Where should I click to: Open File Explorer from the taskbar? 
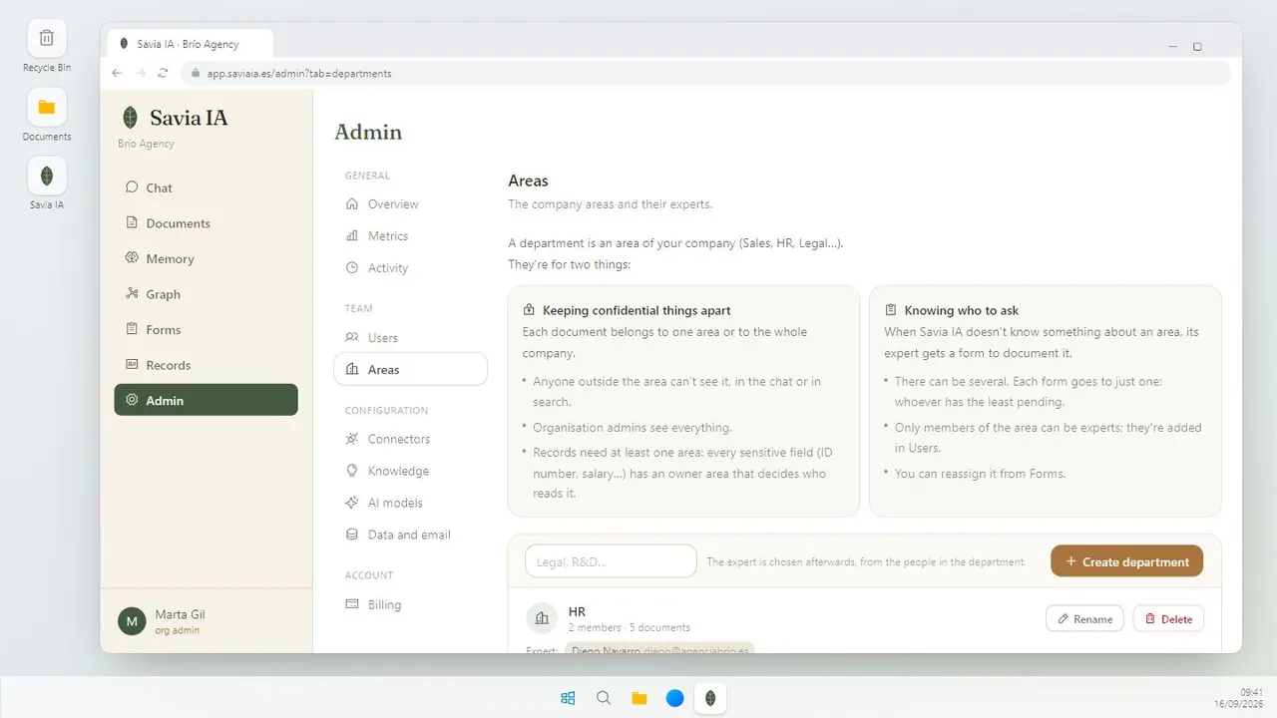[639, 698]
